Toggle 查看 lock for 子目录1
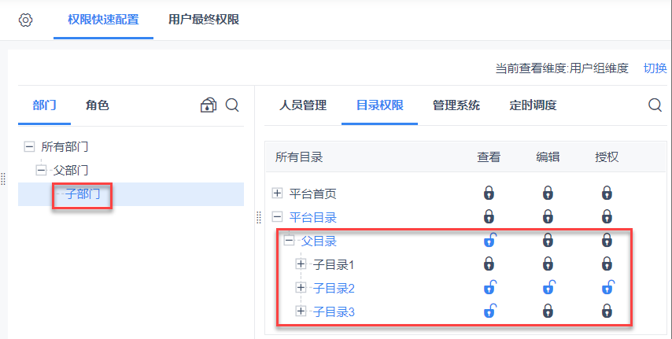The image size is (672, 339). pyautogui.click(x=489, y=264)
